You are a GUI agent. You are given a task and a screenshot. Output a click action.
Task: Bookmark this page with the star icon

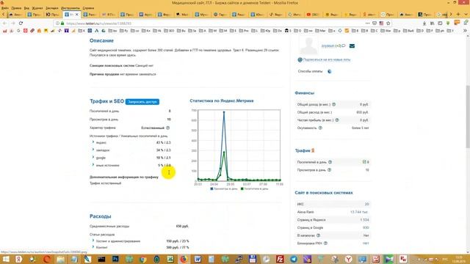point(388,23)
